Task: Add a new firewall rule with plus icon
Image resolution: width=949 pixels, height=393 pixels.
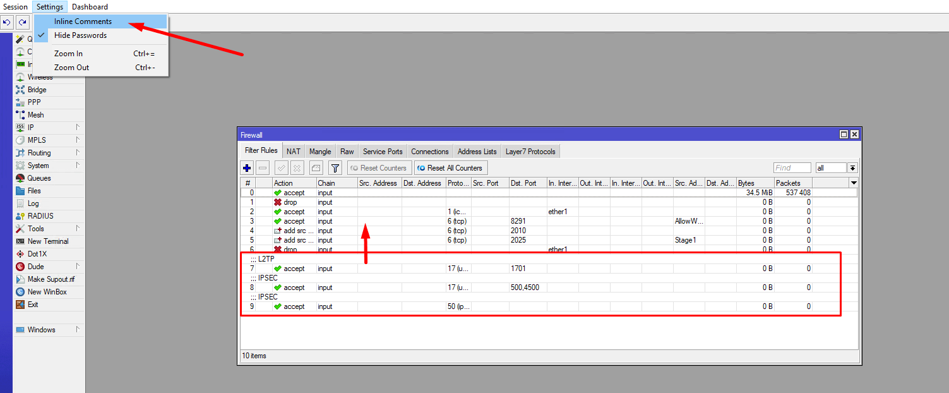Action: click(247, 168)
